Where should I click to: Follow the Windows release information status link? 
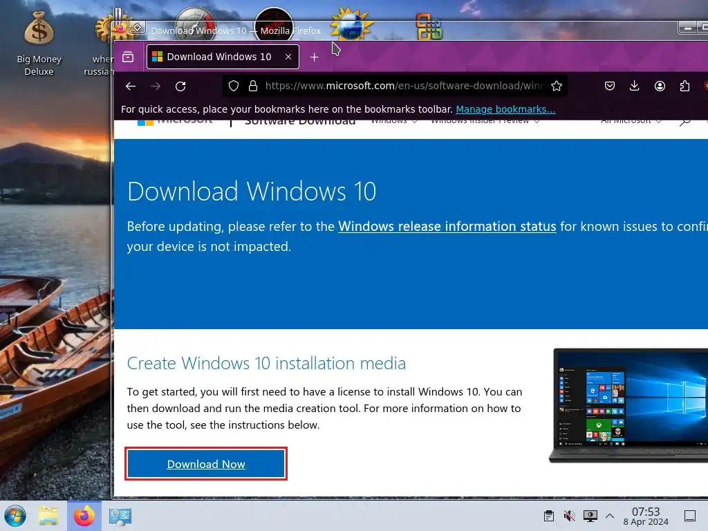coord(447,226)
